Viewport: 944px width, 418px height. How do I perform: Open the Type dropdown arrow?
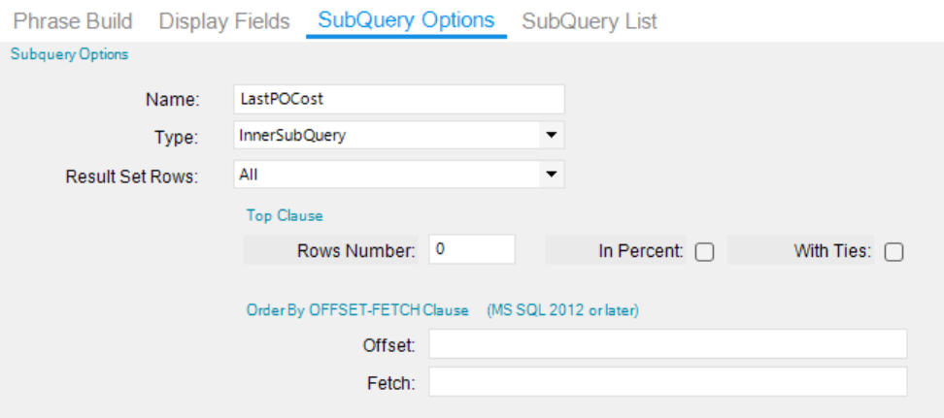coord(551,136)
